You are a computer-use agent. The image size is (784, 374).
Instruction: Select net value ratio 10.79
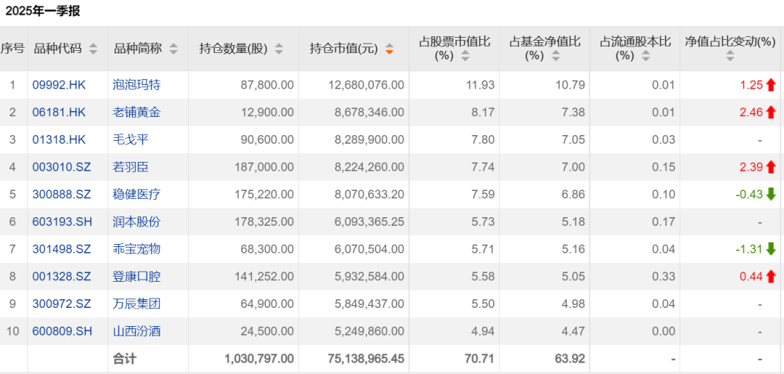coord(572,85)
